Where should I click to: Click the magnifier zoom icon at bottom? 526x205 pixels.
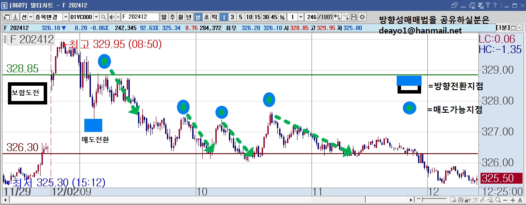pyautogui.click(x=498, y=200)
